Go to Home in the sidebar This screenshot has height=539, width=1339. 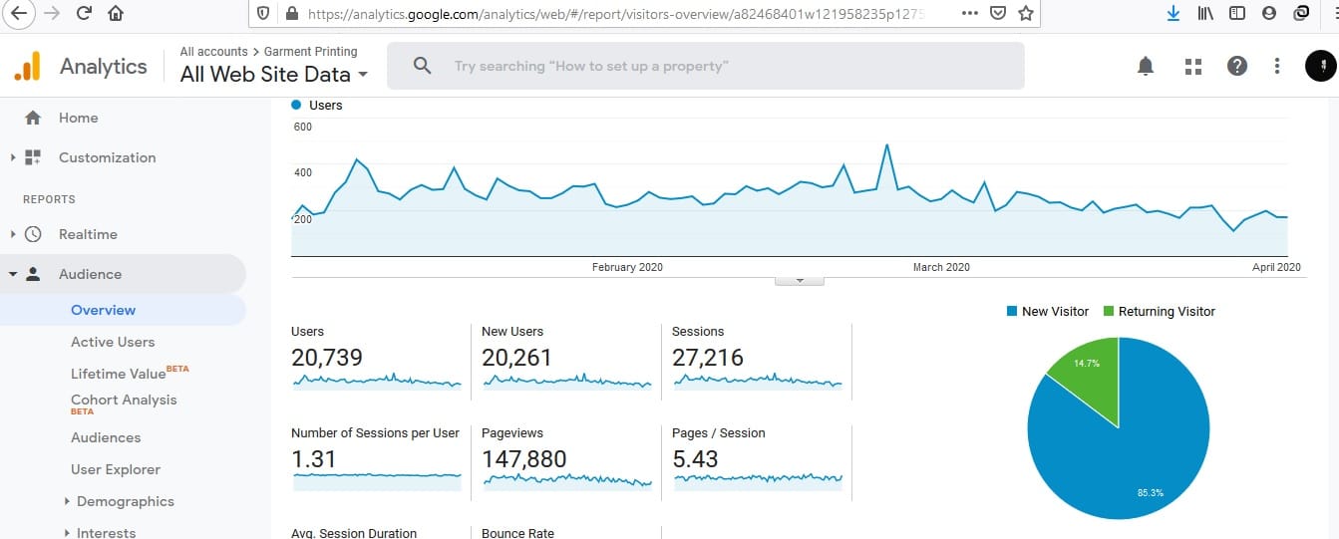78,118
